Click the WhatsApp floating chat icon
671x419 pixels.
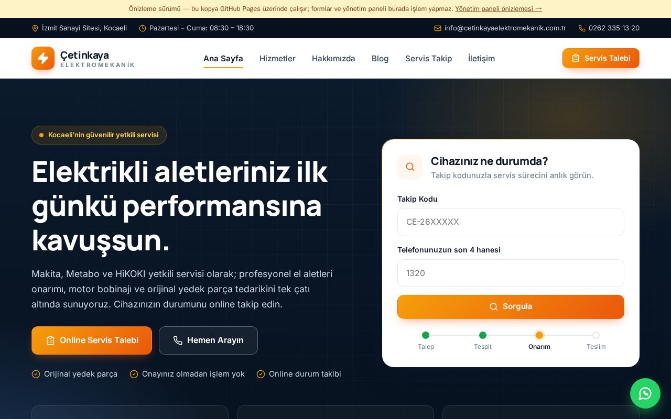[645, 393]
